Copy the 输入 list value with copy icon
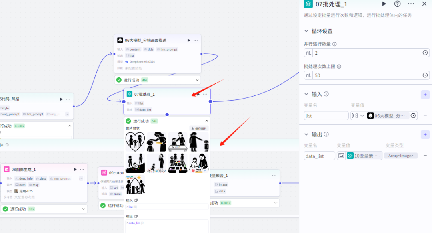 [x=136, y=200]
